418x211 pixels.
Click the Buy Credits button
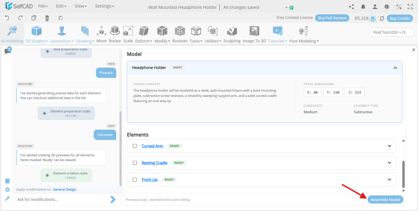point(400,18)
